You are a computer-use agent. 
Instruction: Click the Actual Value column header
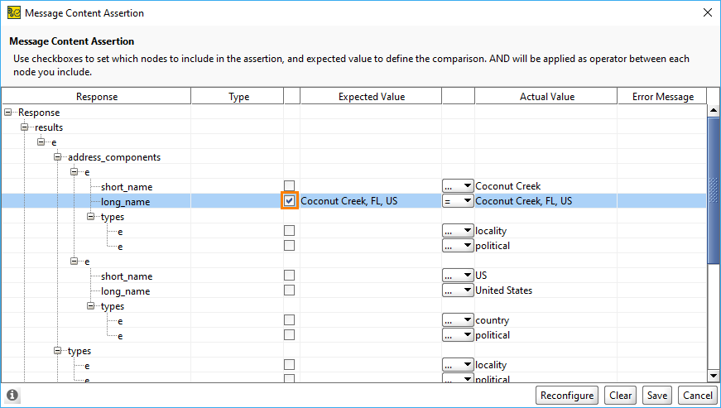(546, 97)
